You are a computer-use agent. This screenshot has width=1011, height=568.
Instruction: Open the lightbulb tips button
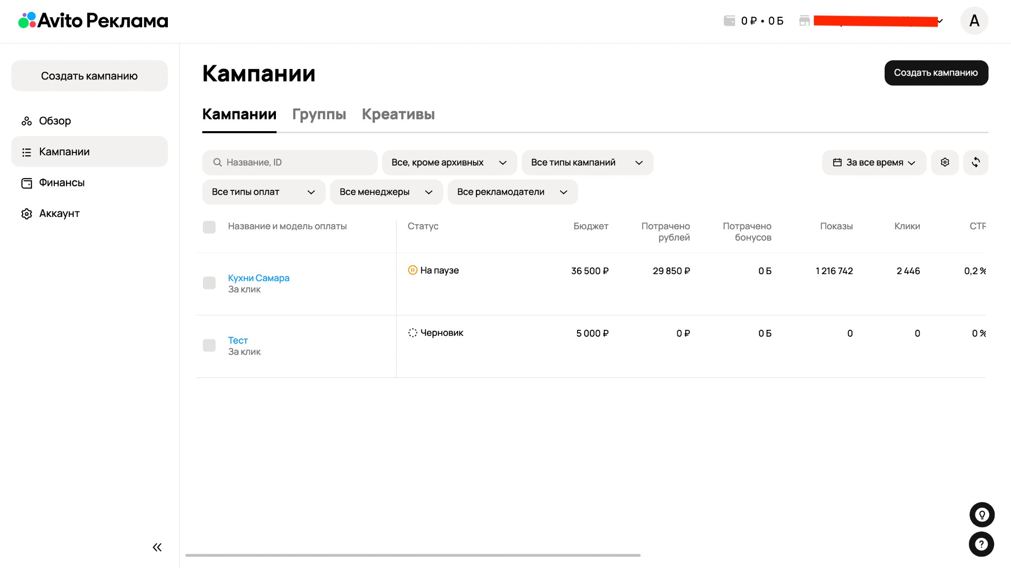coord(981,515)
